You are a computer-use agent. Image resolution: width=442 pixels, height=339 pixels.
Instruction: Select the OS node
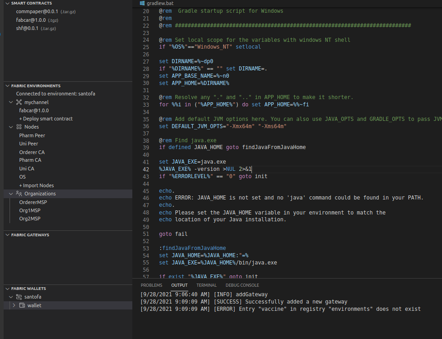coord(22,177)
